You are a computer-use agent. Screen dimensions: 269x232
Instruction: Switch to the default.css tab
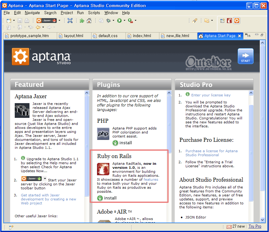click(x=108, y=36)
